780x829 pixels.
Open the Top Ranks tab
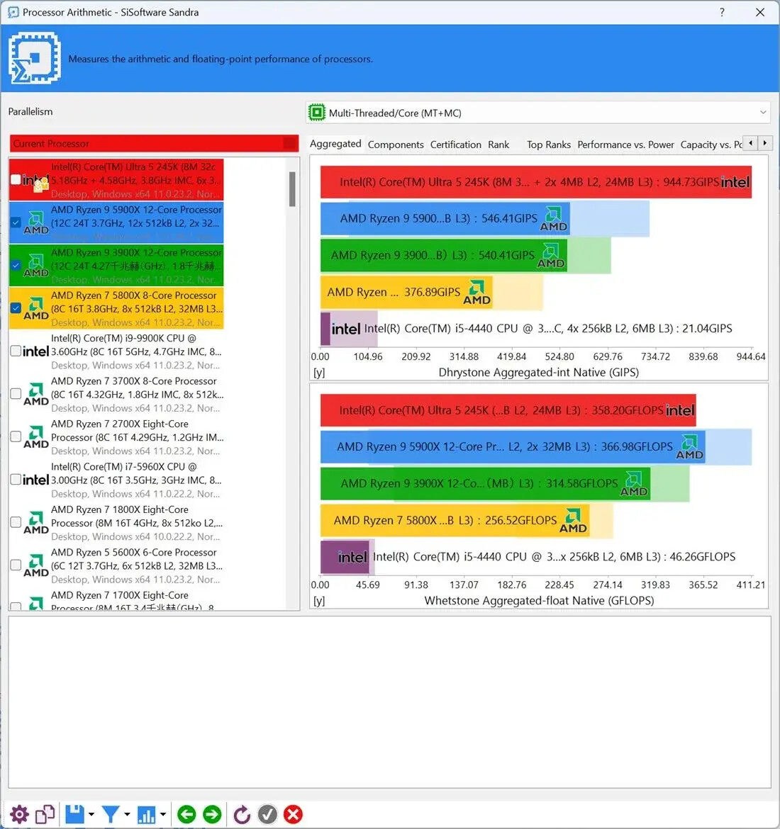pyautogui.click(x=548, y=145)
